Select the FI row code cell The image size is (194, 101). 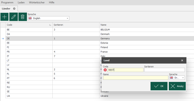29,47
